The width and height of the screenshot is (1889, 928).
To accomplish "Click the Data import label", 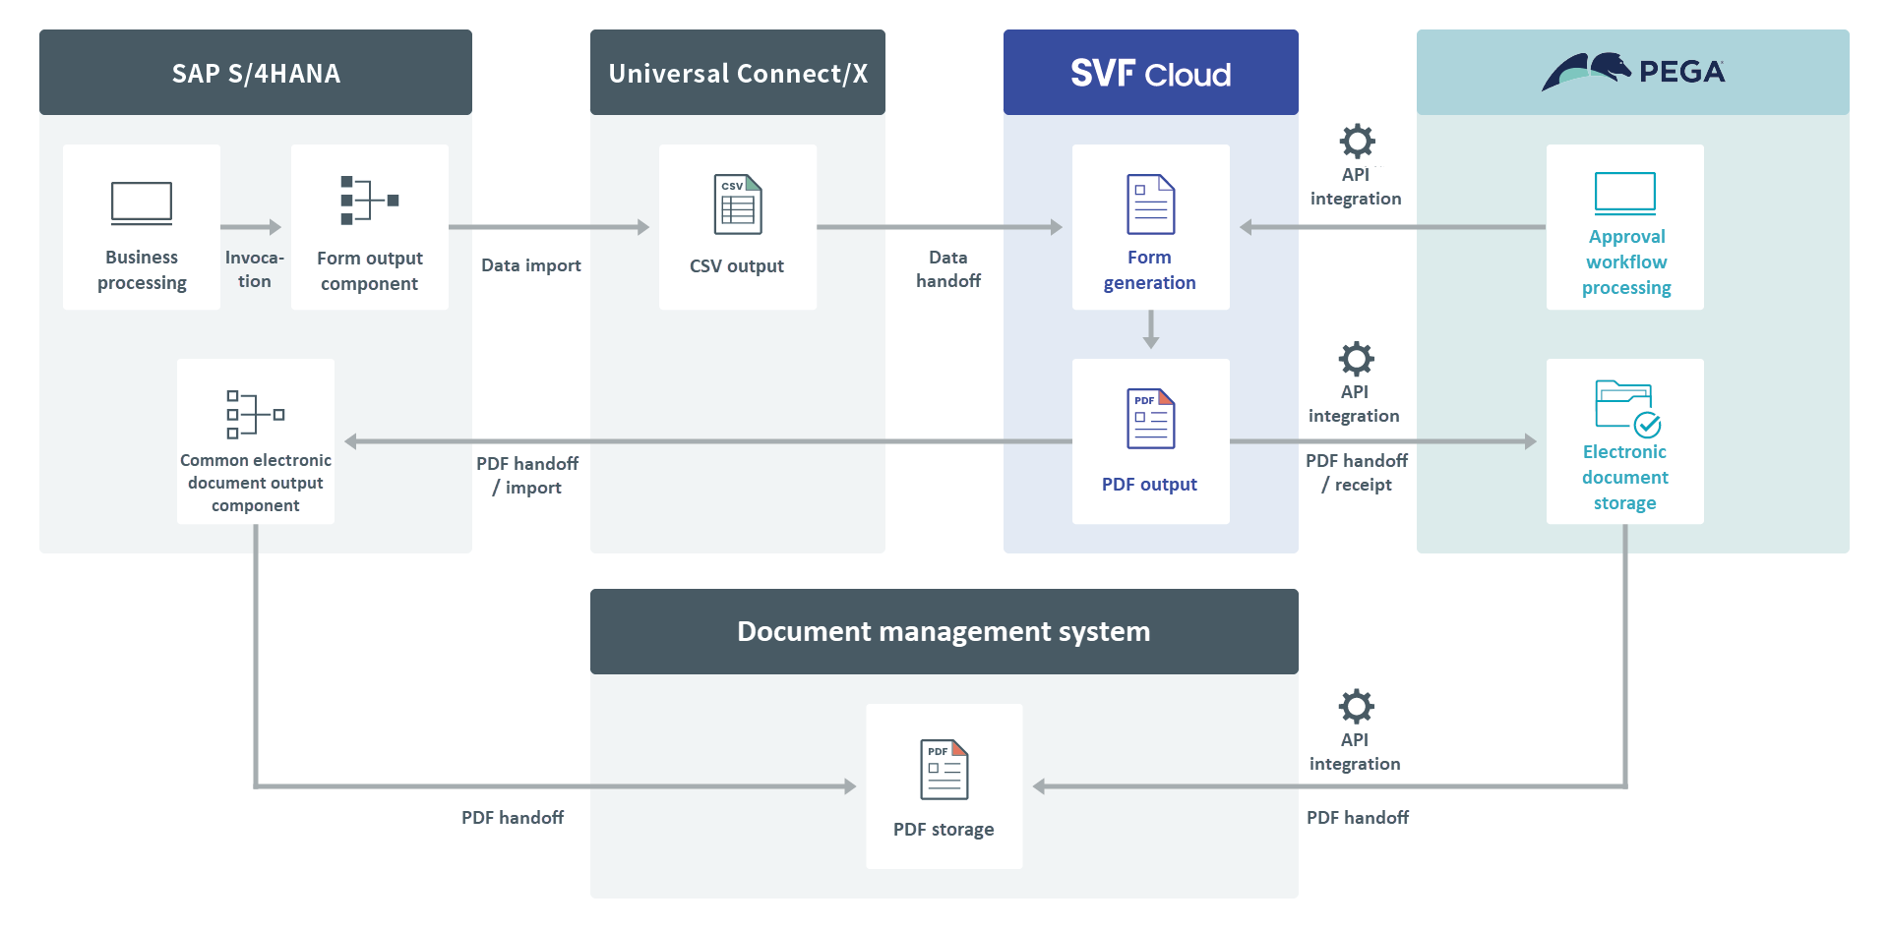I will coord(531,265).
